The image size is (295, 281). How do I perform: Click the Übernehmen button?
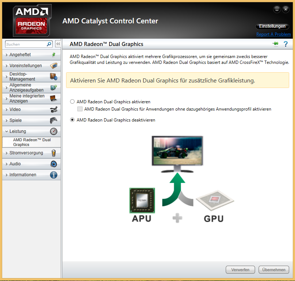[274, 270]
